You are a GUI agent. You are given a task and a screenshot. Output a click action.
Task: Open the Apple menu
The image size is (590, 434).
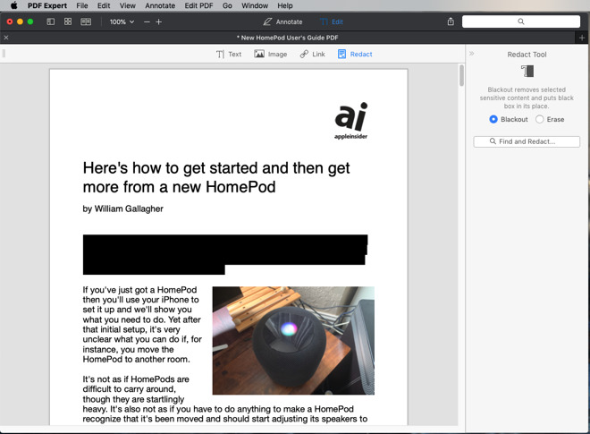(14, 5)
